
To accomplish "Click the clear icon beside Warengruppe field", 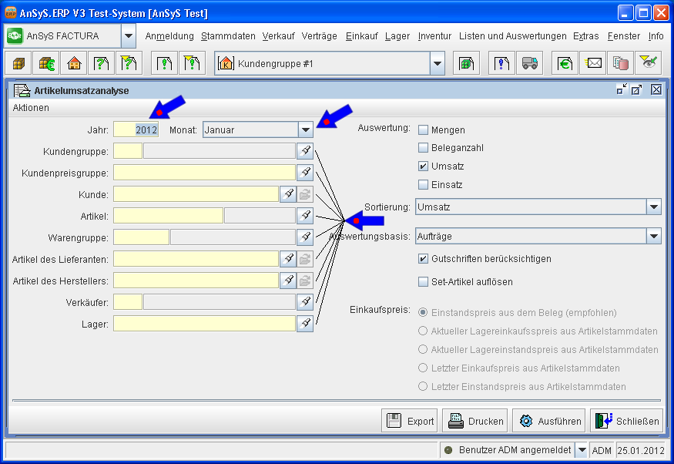I will coord(305,237).
